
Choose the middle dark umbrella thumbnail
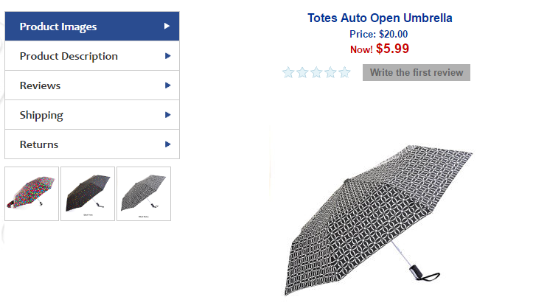pyautogui.click(x=88, y=193)
